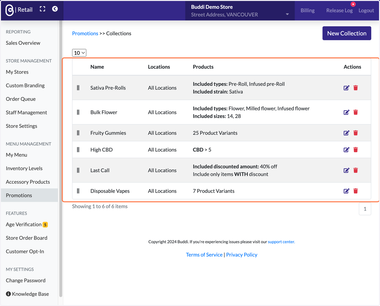Toggle fullscreen mode icon in header
Screen dimensions: 380x306
(x=42, y=9)
